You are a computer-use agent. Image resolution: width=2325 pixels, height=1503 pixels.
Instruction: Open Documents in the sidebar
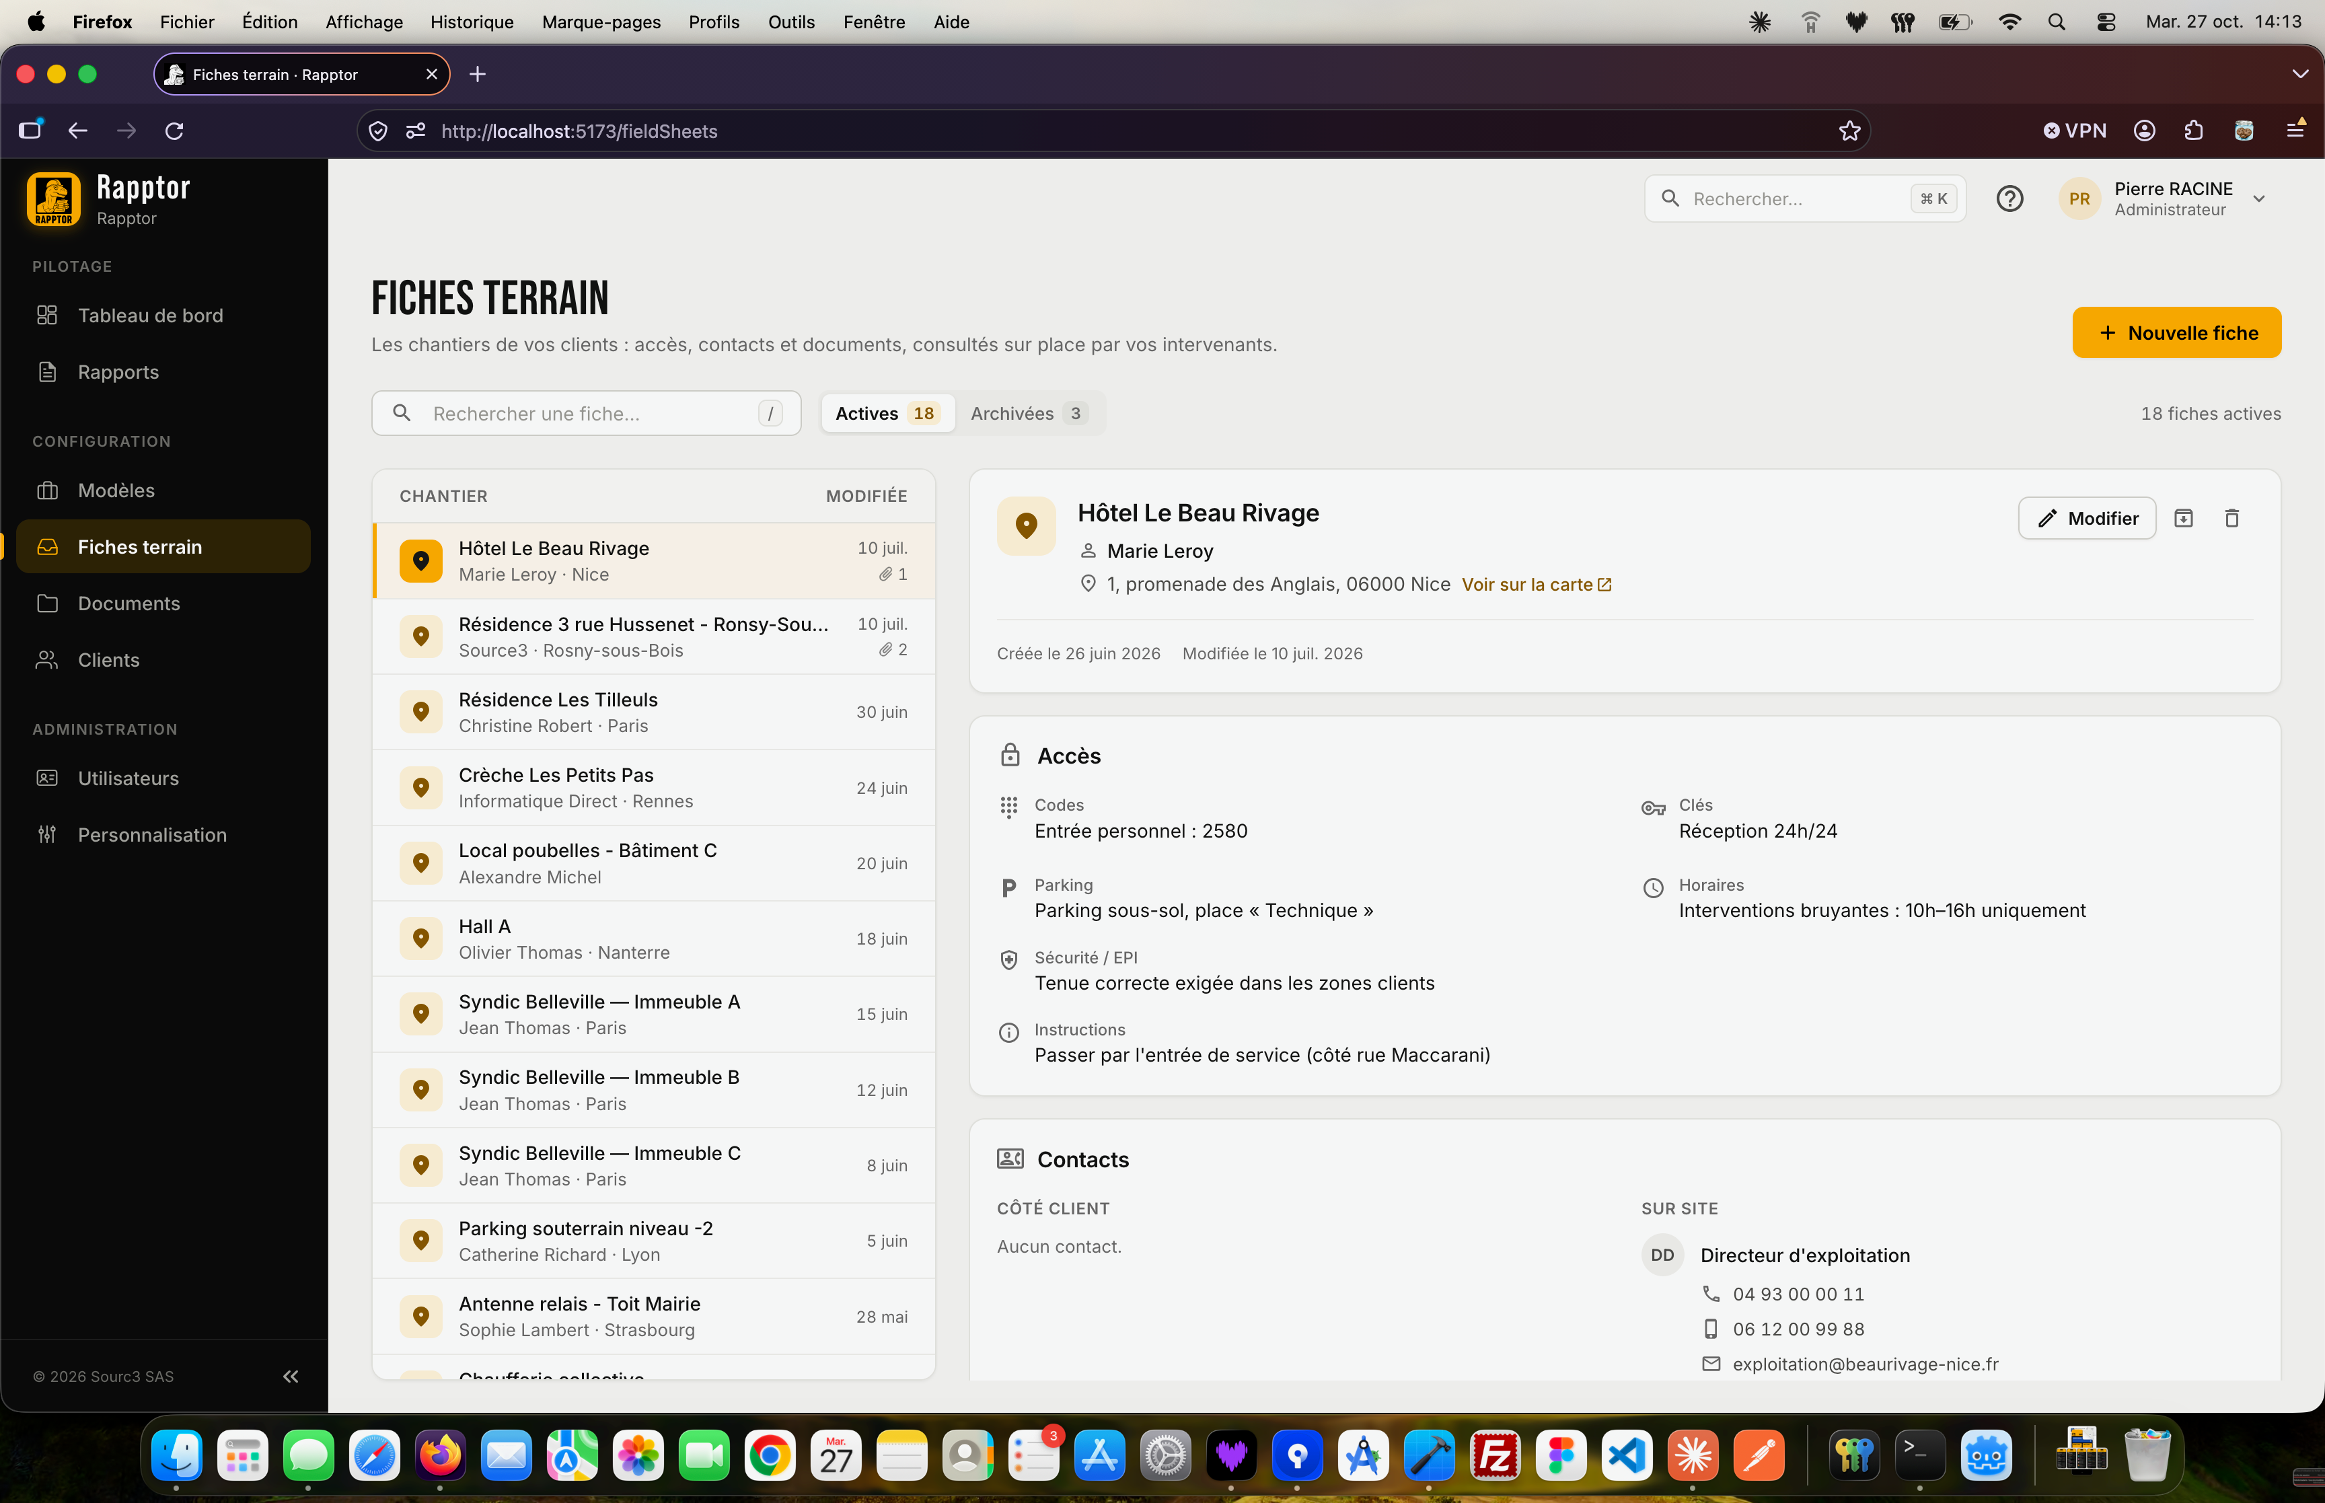coord(163,603)
